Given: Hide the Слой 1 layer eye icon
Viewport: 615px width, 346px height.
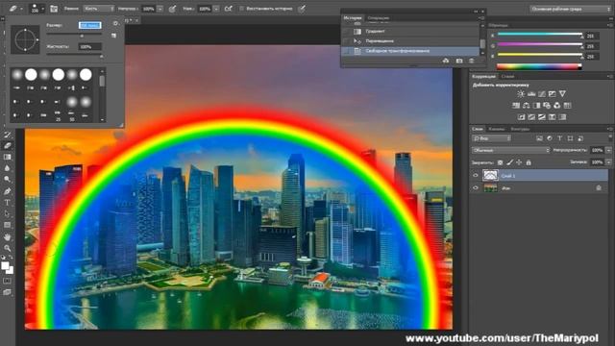Looking at the screenshot, I should tap(476, 175).
